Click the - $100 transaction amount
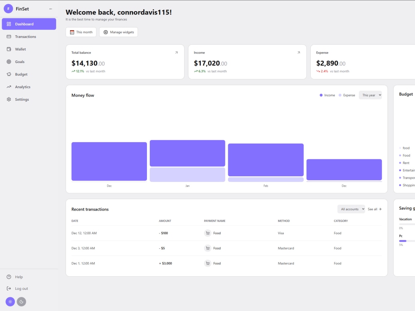 pos(164,233)
